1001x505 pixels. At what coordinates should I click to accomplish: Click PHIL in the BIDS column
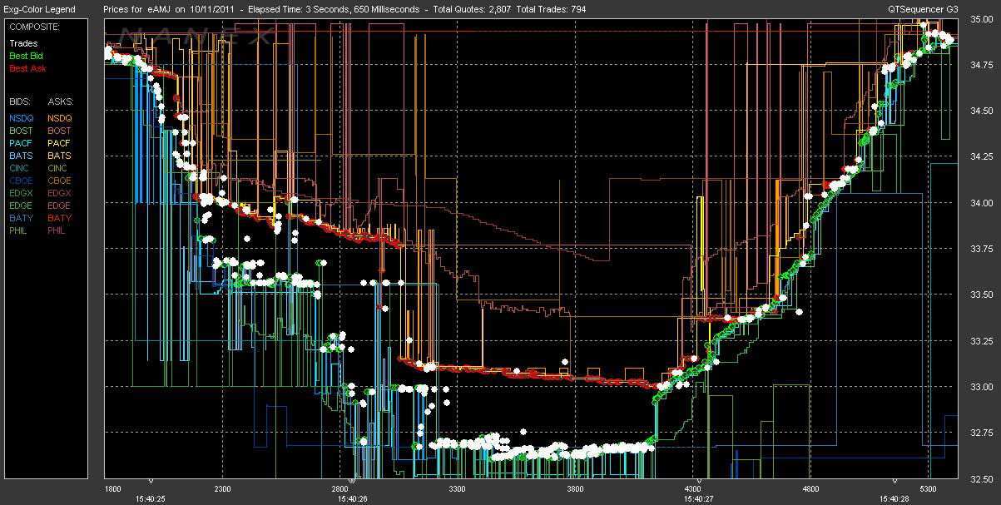pos(20,230)
